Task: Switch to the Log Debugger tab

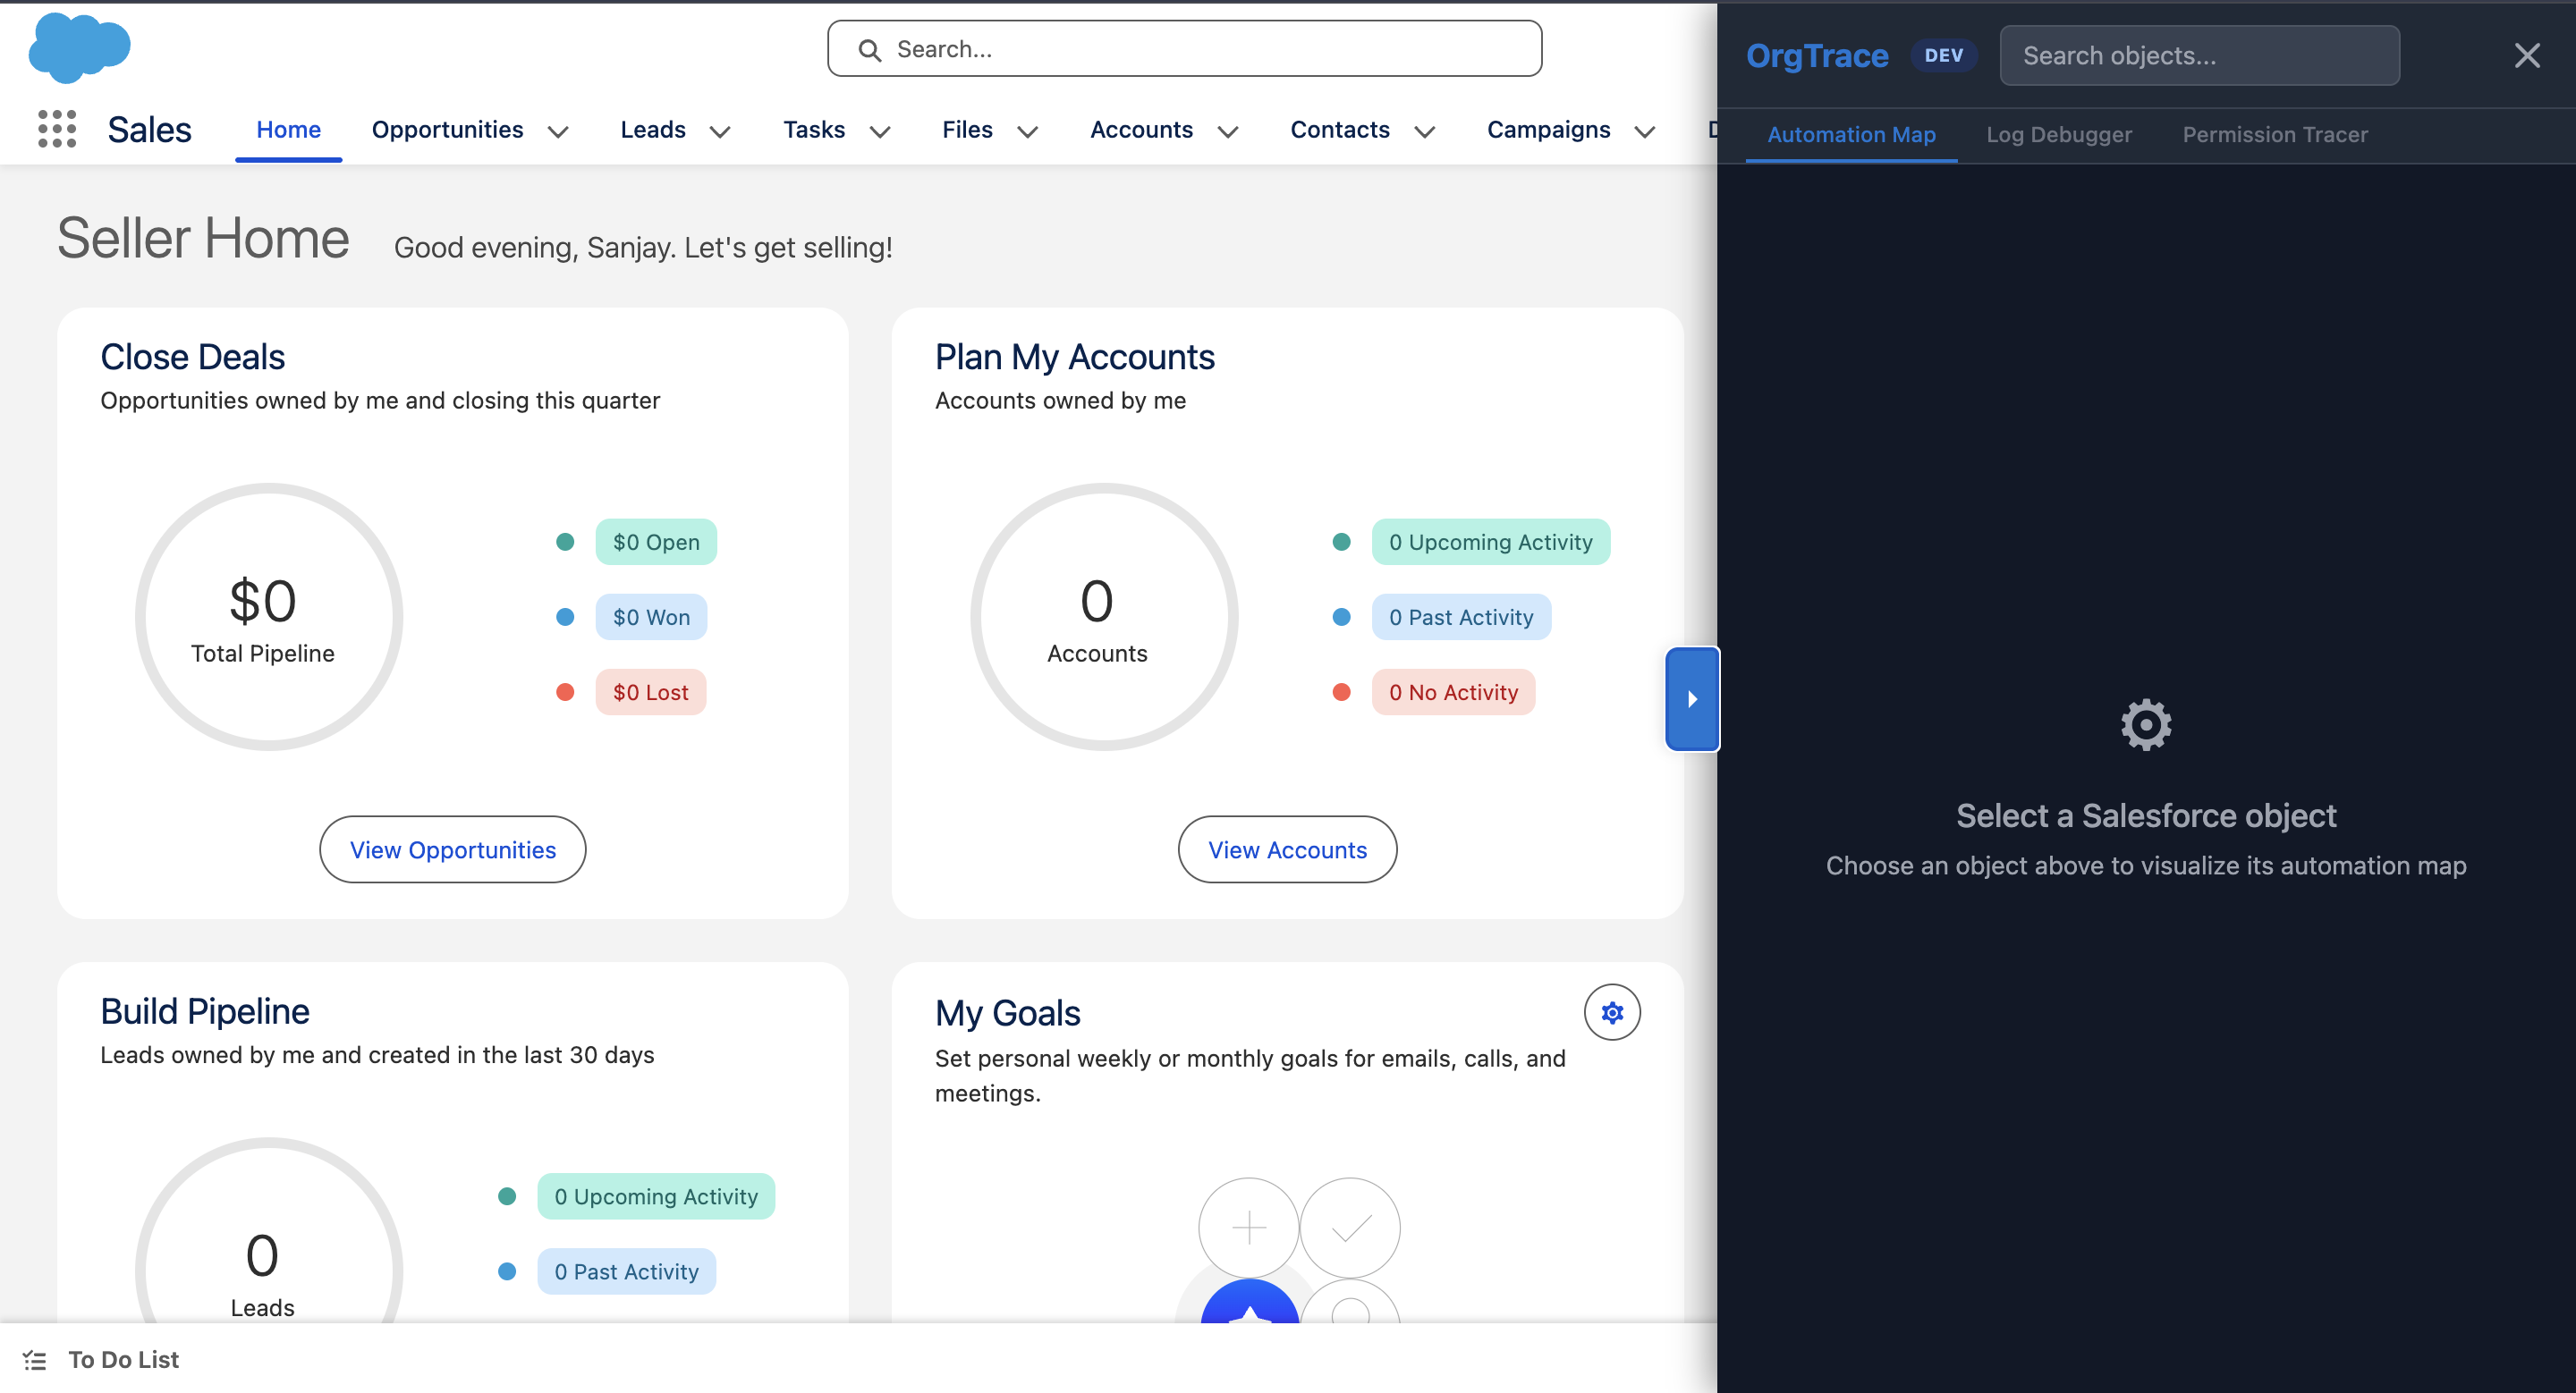Action: [x=2059, y=134]
